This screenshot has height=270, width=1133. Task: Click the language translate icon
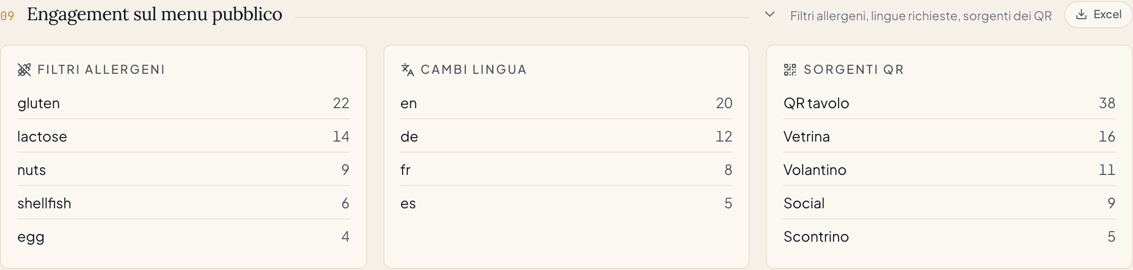click(x=407, y=70)
